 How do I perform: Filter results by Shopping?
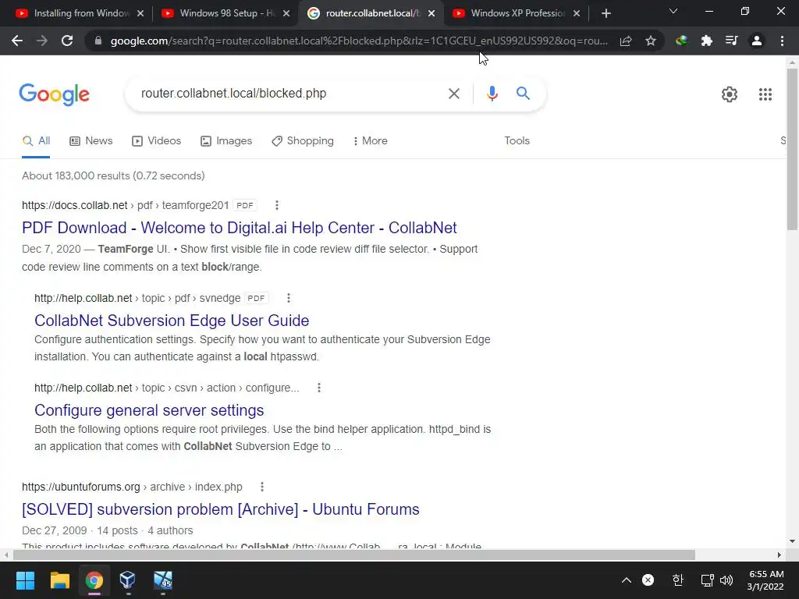tap(303, 140)
